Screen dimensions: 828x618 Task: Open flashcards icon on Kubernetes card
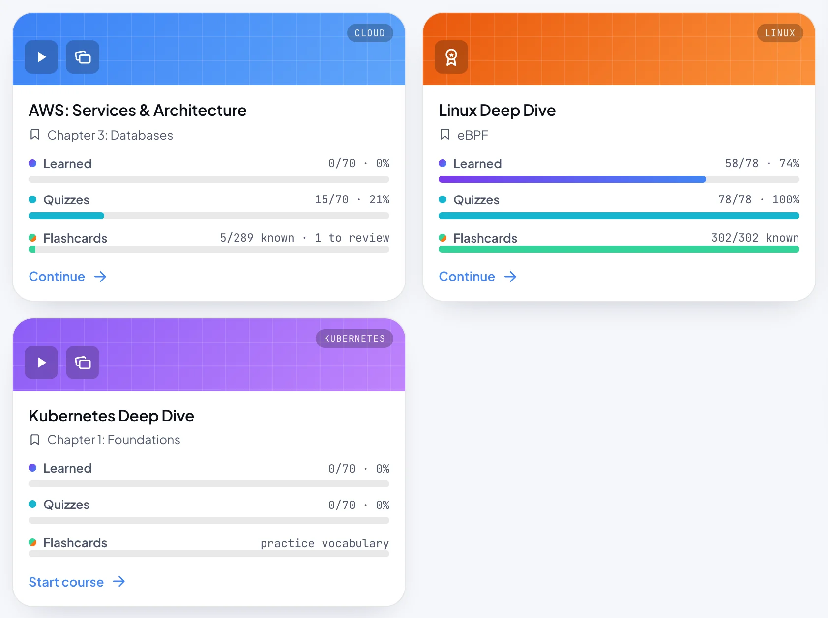tap(83, 363)
